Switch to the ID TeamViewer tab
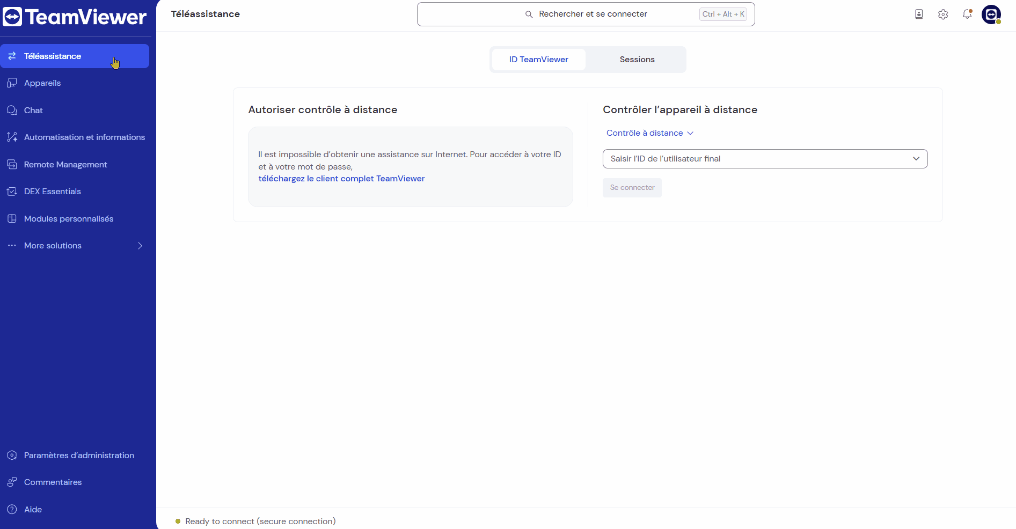 (x=539, y=60)
